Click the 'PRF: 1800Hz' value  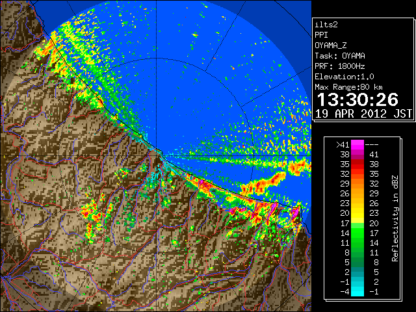coord(340,66)
